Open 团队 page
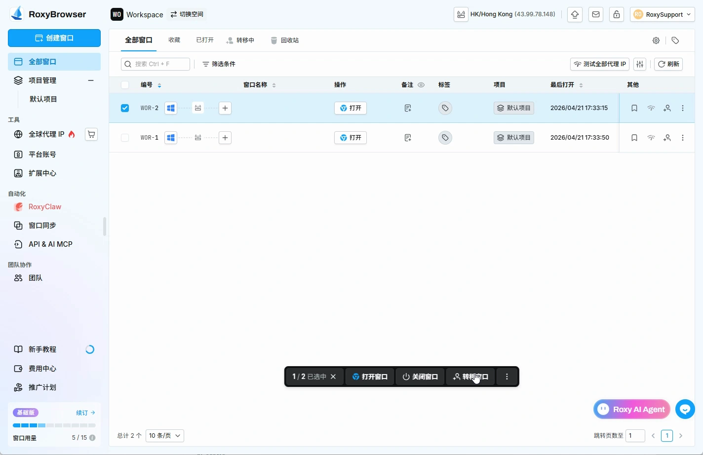This screenshot has height=455, width=703. (35, 278)
